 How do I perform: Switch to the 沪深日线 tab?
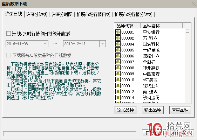point(14,14)
